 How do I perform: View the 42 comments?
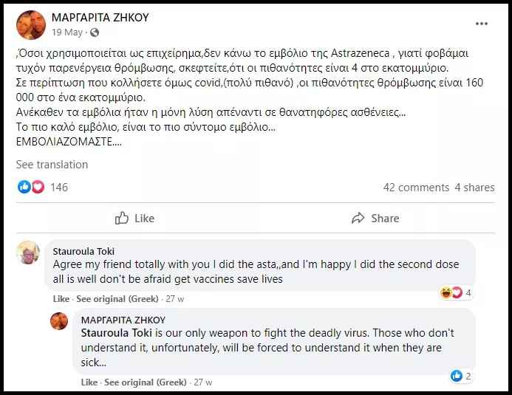point(416,188)
